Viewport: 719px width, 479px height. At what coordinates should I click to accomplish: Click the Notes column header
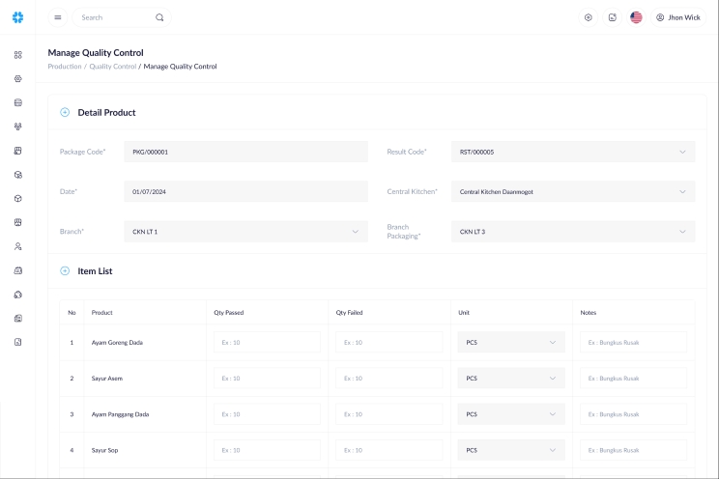tap(589, 313)
